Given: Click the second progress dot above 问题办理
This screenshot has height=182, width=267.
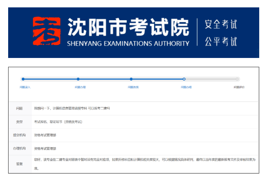Looking at the screenshot, I should tap(78, 79).
